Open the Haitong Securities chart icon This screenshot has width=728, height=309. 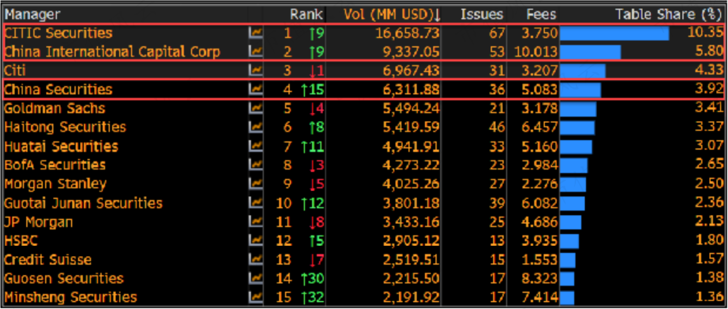click(255, 127)
